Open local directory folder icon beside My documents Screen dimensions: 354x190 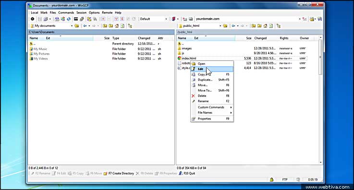click(x=77, y=26)
